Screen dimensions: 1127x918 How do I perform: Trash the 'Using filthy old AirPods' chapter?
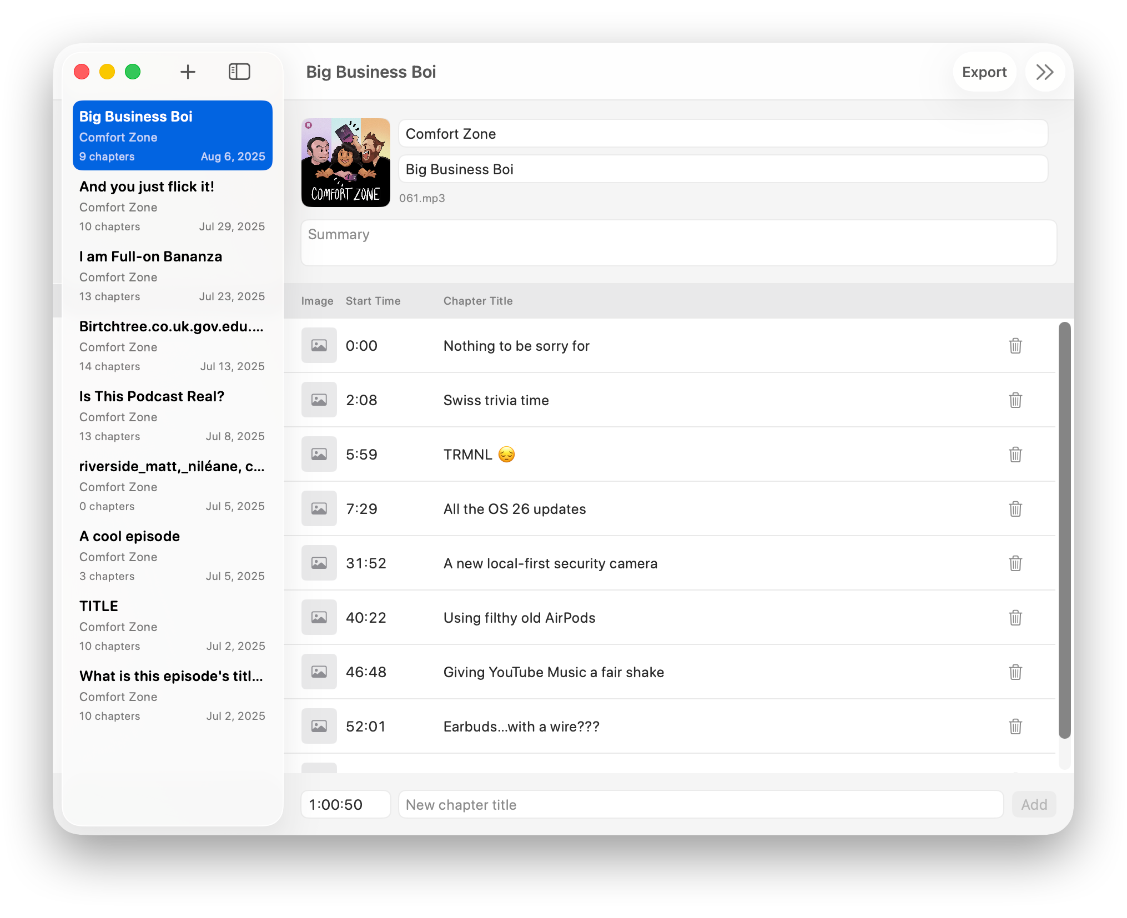tap(1015, 618)
